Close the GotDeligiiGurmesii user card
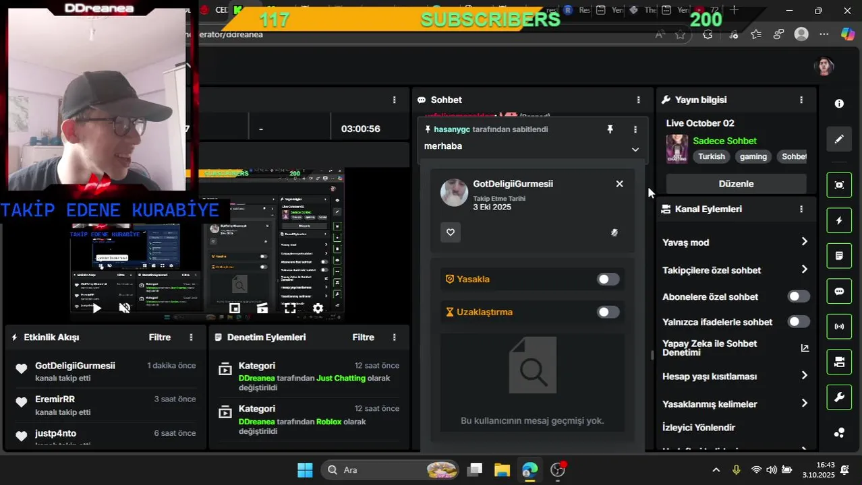Screen dimensions: 862x485 (x=619, y=184)
